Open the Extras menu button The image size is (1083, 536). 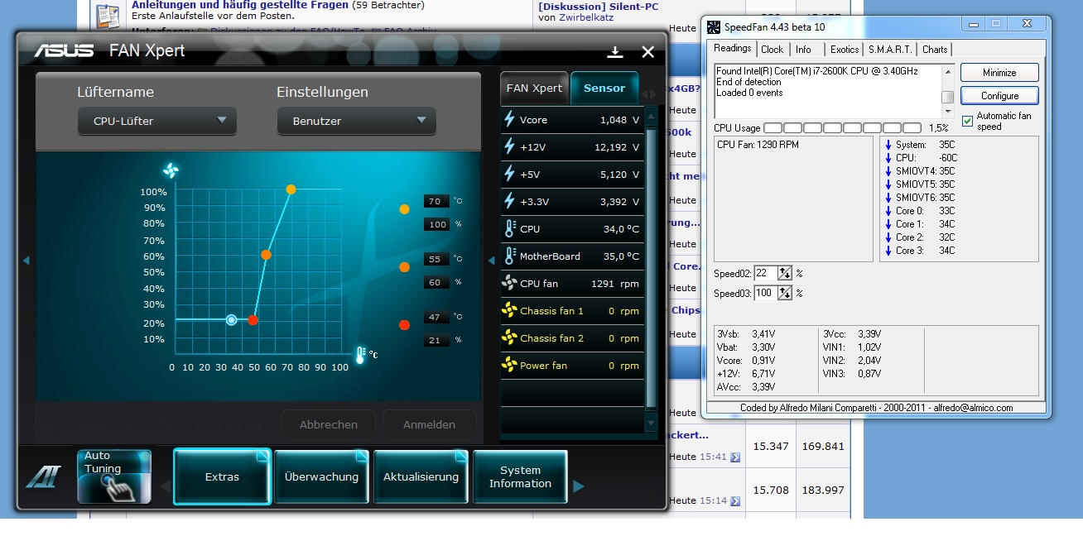[x=222, y=476]
